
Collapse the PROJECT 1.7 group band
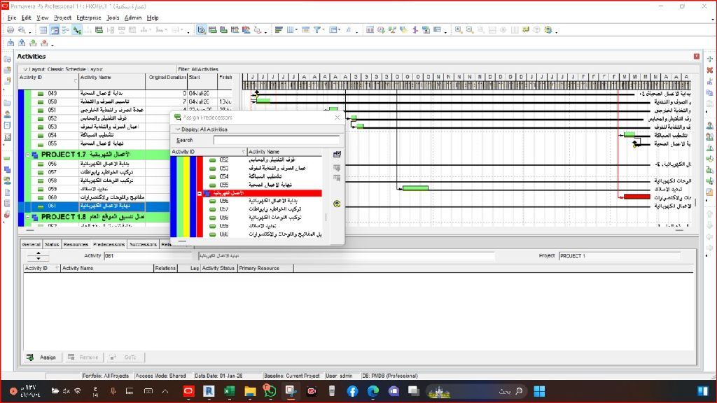tap(28, 154)
